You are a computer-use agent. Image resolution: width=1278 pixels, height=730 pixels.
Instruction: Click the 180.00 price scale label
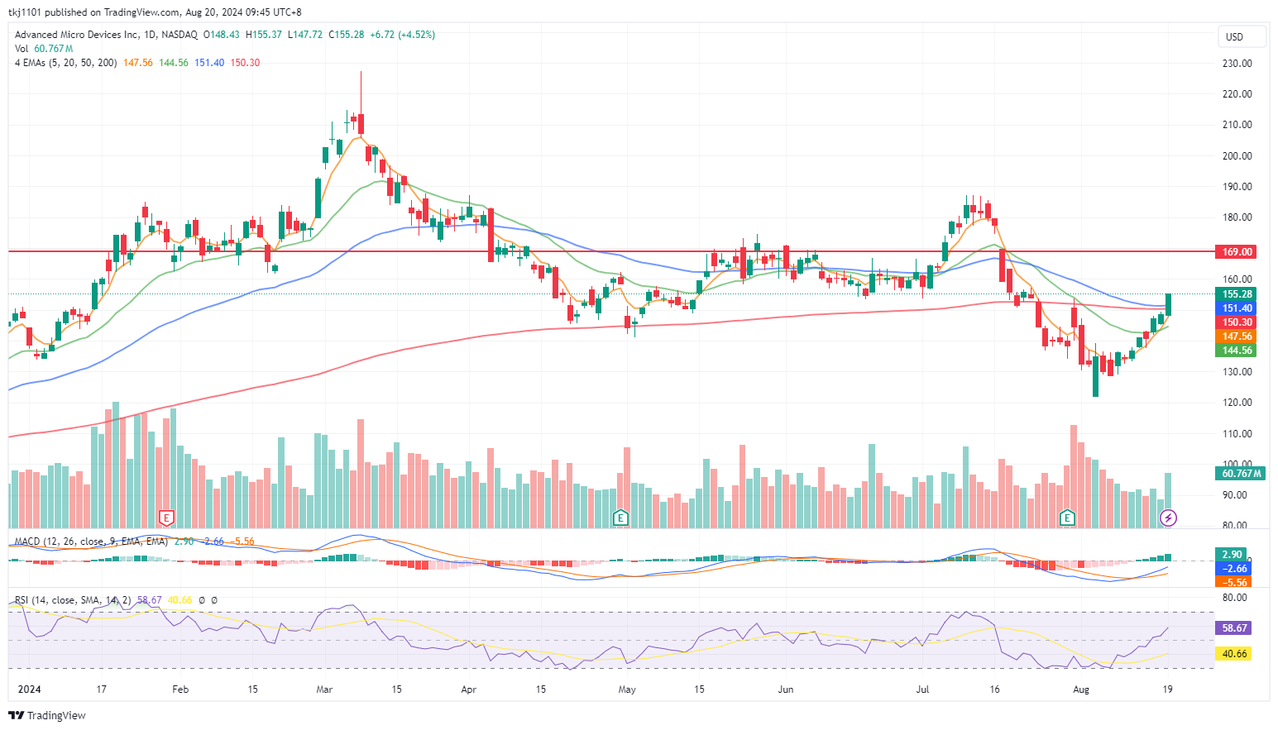(x=1237, y=217)
